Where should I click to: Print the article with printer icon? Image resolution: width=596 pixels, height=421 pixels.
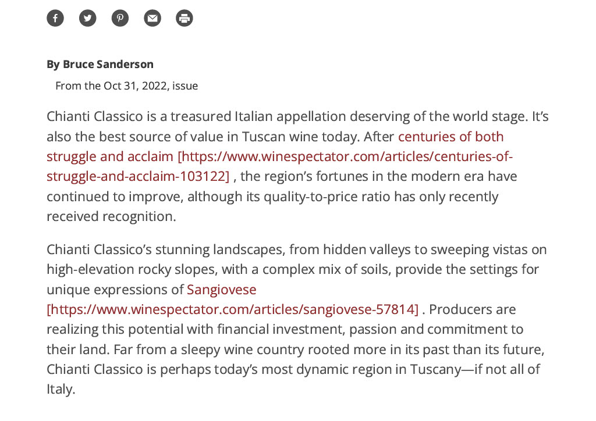(x=185, y=18)
